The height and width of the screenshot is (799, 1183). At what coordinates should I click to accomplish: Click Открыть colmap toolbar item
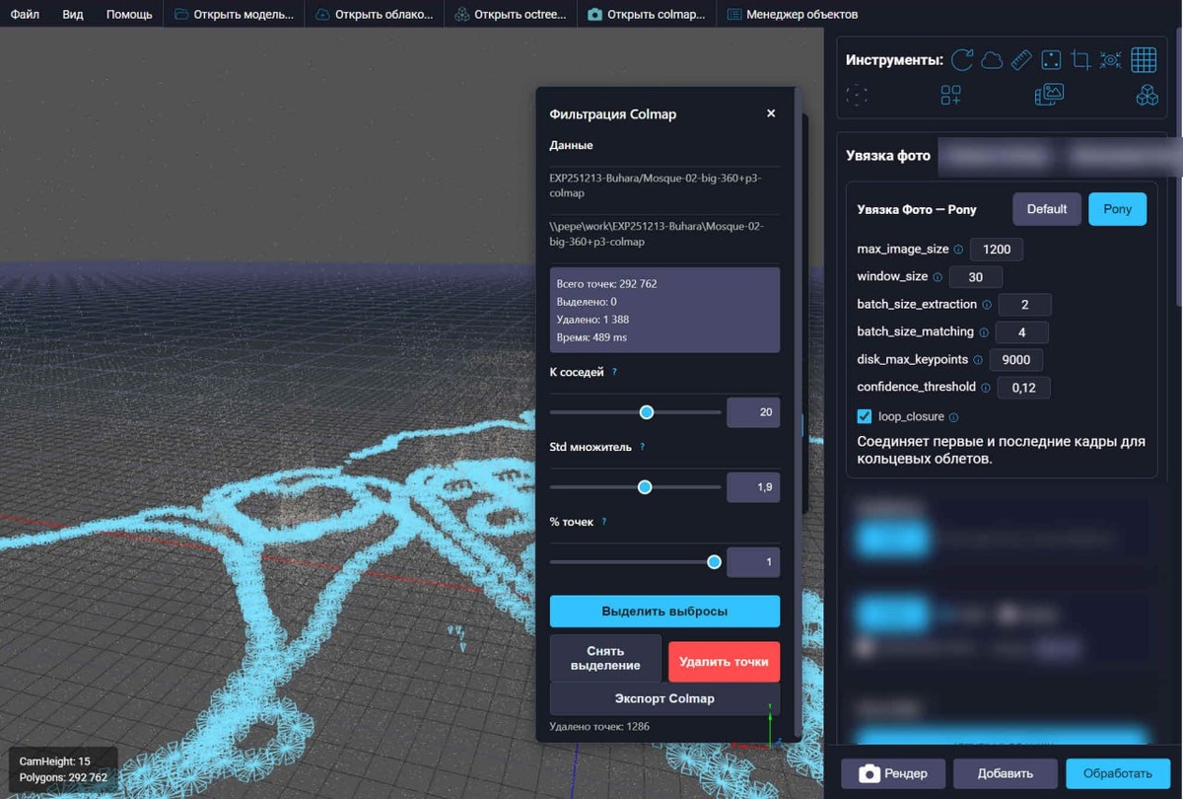pos(647,15)
